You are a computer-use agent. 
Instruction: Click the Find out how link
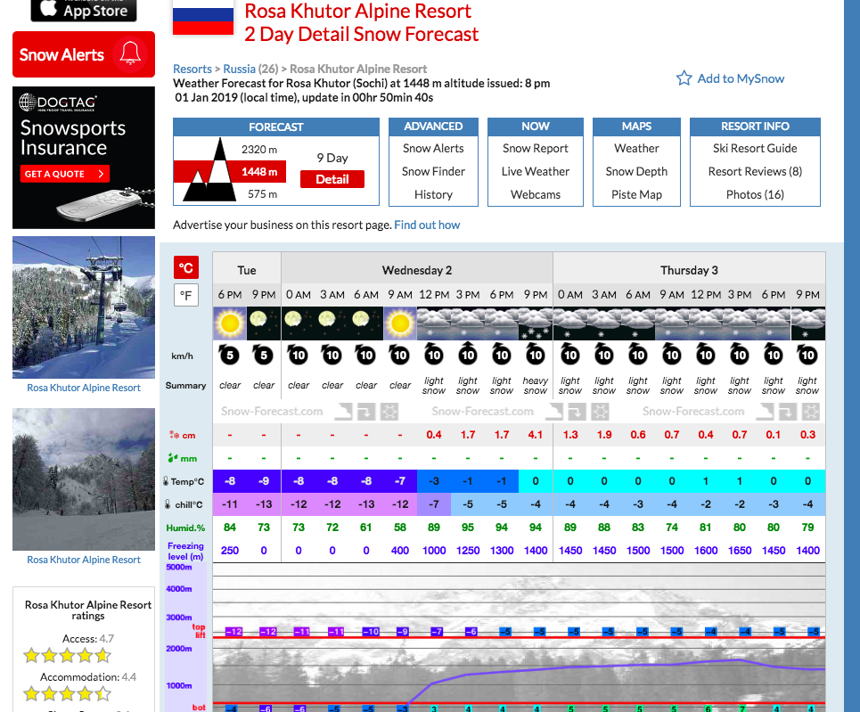point(427,225)
